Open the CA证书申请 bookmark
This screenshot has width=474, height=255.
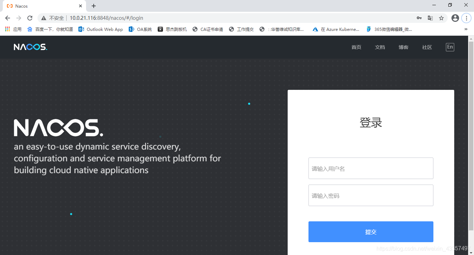pyautogui.click(x=208, y=29)
